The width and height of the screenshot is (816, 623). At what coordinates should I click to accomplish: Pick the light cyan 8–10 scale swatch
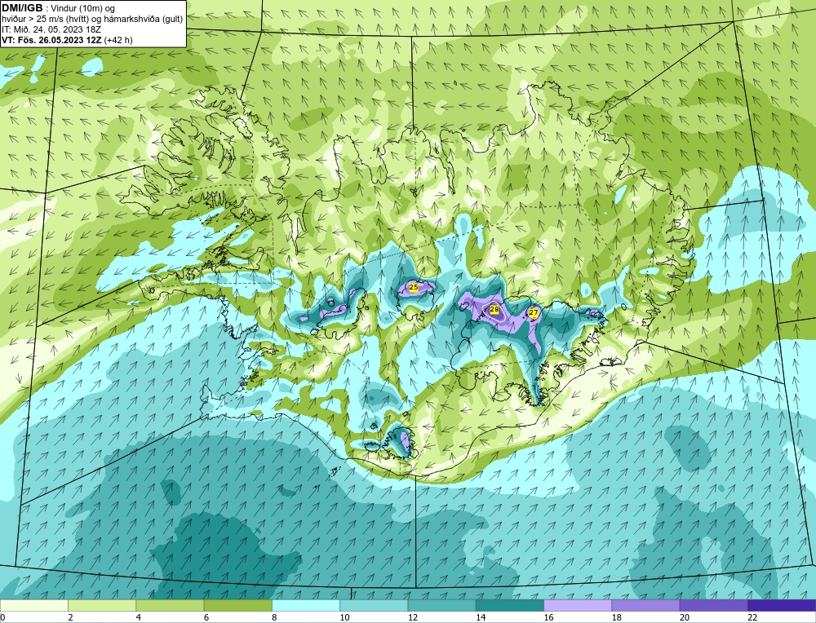(306, 606)
